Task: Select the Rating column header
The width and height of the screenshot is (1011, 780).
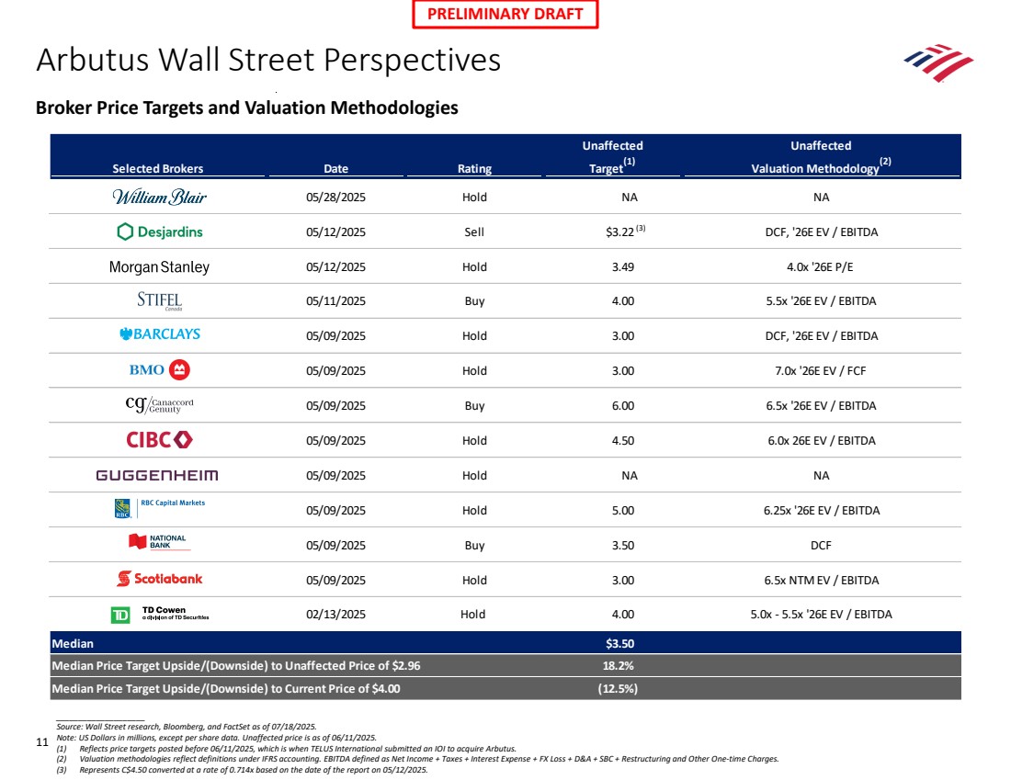Action: coord(474,168)
